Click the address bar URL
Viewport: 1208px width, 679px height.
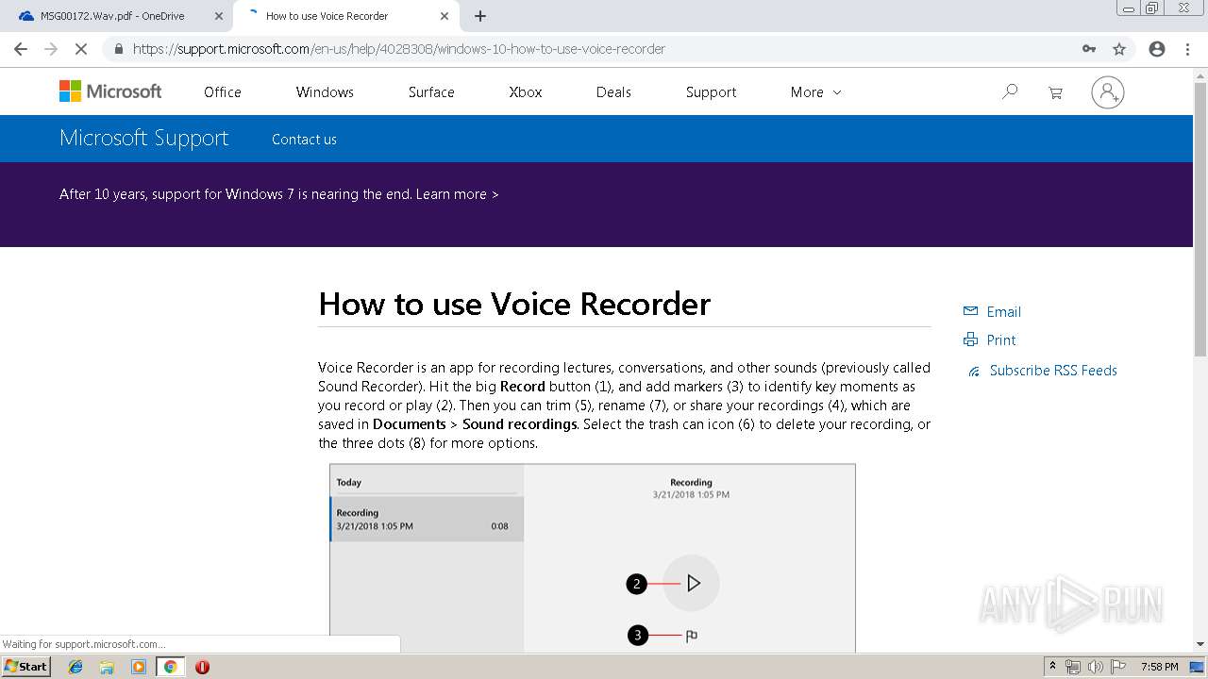pyautogui.click(x=399, y=49)
